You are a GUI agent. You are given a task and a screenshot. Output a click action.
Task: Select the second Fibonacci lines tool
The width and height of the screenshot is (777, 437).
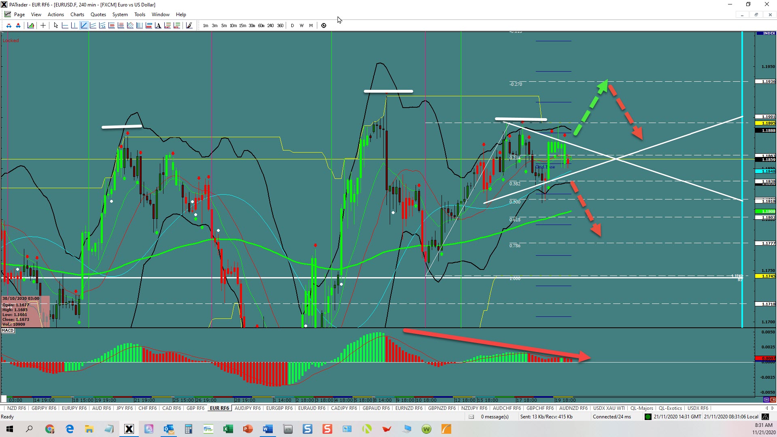pos(121,25)
